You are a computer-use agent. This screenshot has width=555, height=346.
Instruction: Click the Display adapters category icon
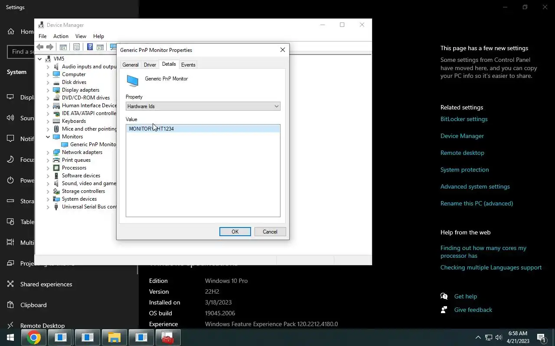coord(56,90)
